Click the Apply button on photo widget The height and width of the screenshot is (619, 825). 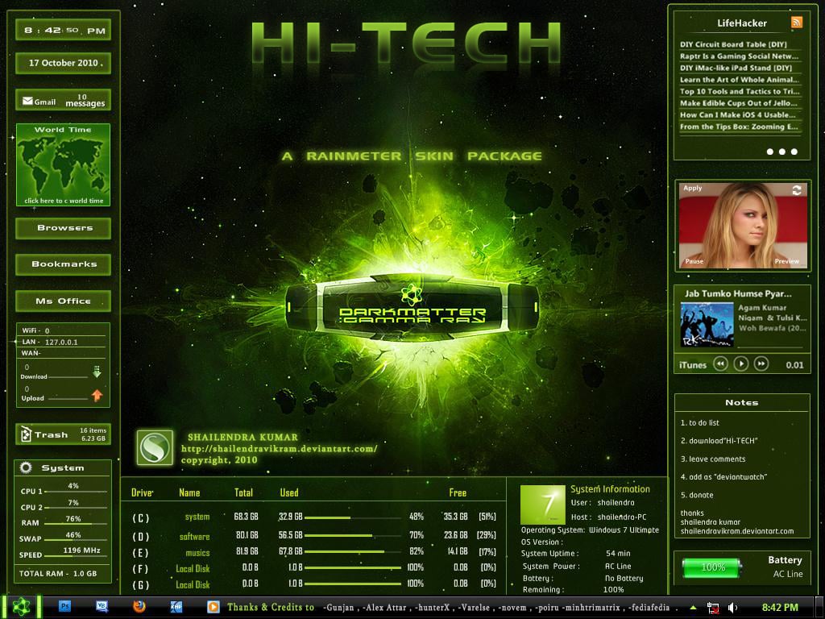click(693, 189)
